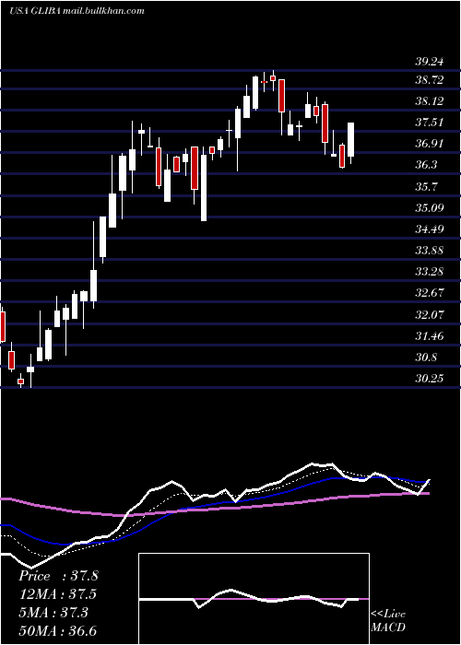Click the 36.91 price axis label
This screenshot has height=645, width=461.
click(430, 144)
